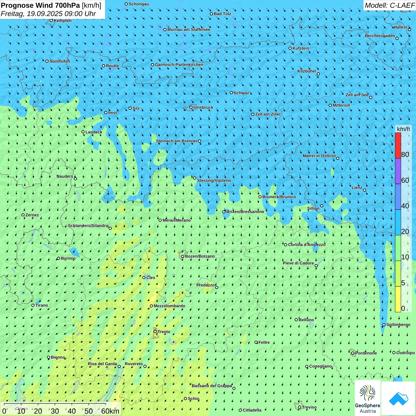Click the Mittersill label
This screenshot has height=416, width=416.
coord(341,105)
